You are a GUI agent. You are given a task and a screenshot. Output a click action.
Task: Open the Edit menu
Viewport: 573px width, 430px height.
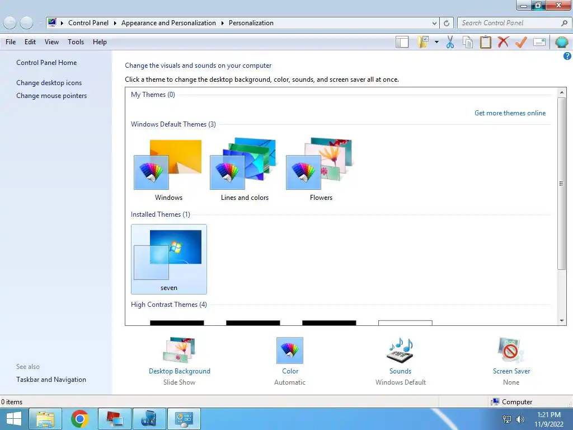click(30, 42)
